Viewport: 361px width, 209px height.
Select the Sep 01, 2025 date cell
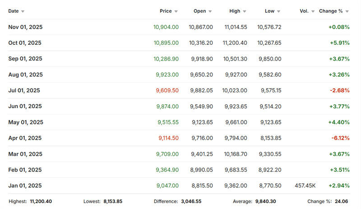[x=25, y=59]
